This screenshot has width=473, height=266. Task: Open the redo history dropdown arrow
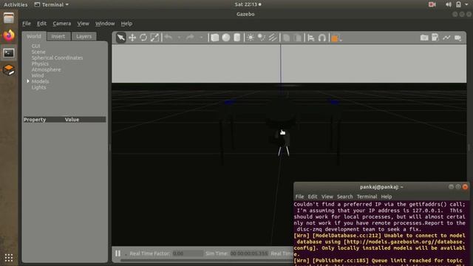tap(201, 38)
